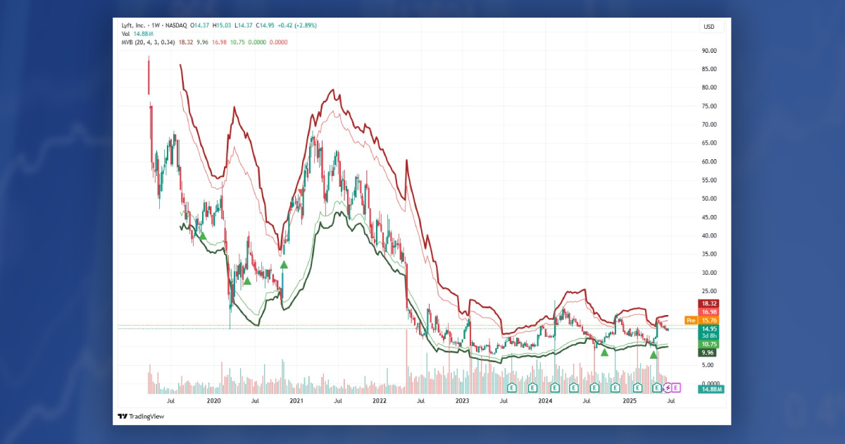The height and width of the screenshot is (444, 845).
Task: Click the 2025 label on the time axis
Action: tap(630, 400)
